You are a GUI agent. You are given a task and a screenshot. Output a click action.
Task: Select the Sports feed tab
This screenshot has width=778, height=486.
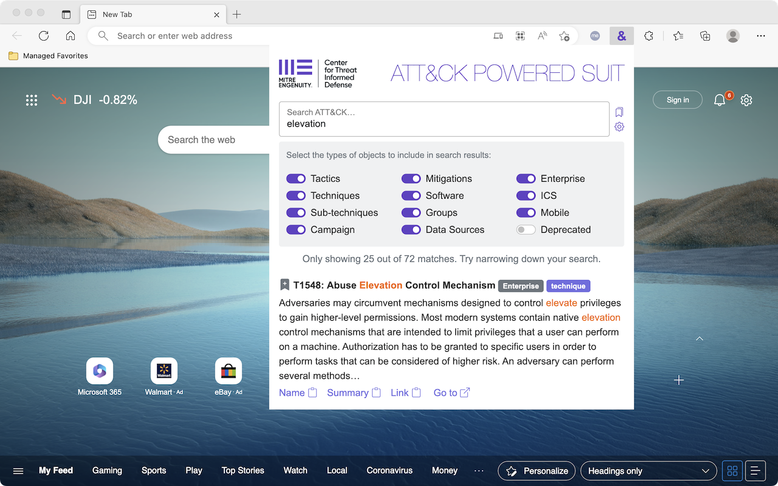[154, 471]
